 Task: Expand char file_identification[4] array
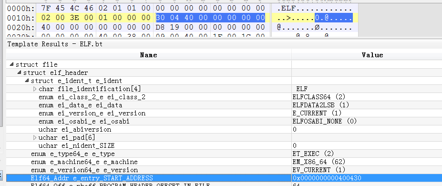(35, 89)
